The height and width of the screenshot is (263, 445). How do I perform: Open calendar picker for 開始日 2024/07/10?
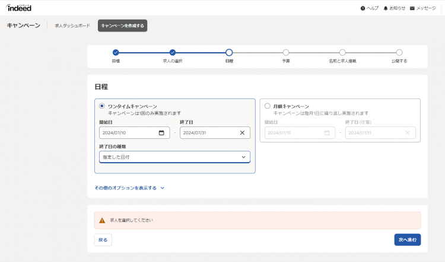(161, 133)
